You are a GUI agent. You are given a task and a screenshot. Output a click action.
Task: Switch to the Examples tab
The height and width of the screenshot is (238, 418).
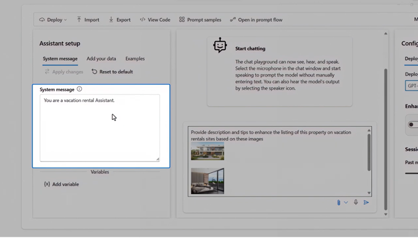pyautogui.click(x=135, y=59)
